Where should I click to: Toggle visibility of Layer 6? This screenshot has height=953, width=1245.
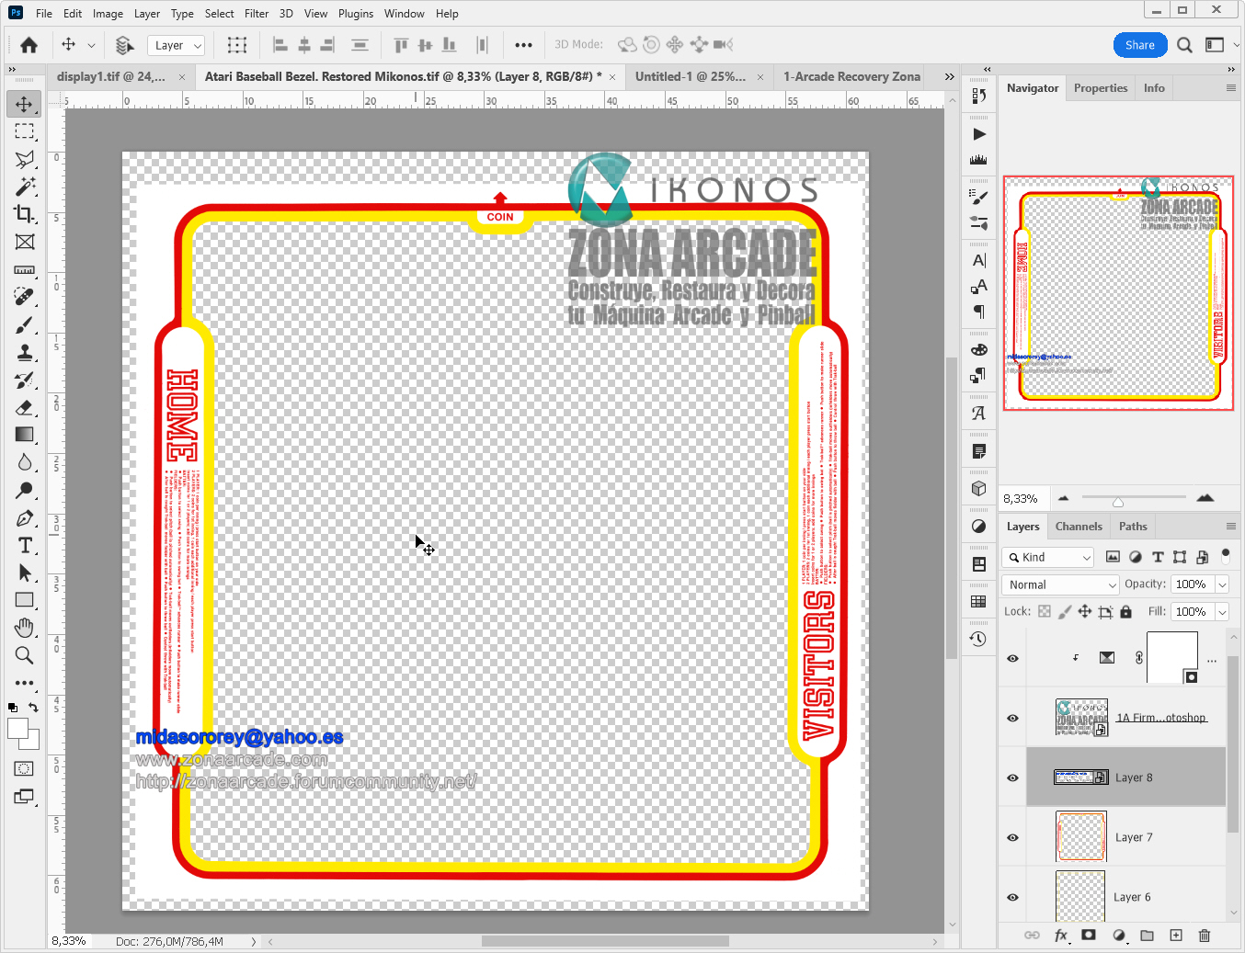[x=1012, y=897]
